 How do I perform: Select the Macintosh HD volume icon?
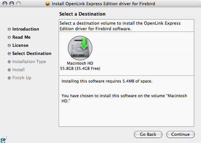click(x=80, y=48)
